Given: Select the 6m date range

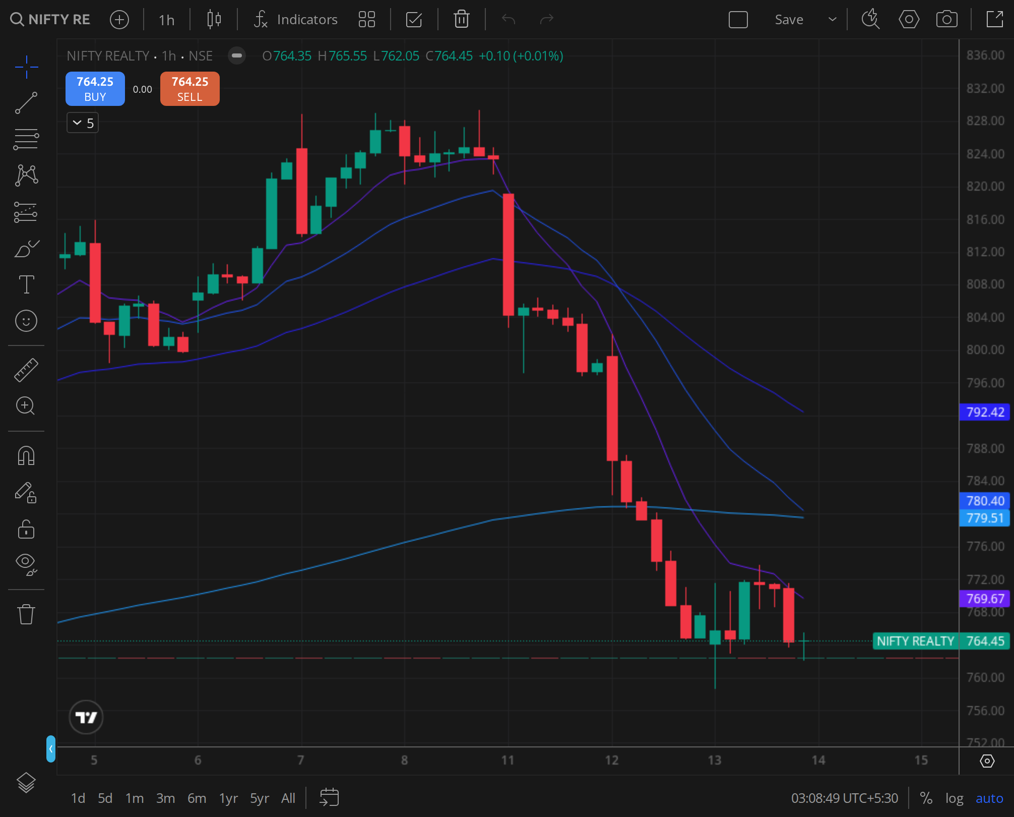Looking at the screenshot, I should point(197,798).
